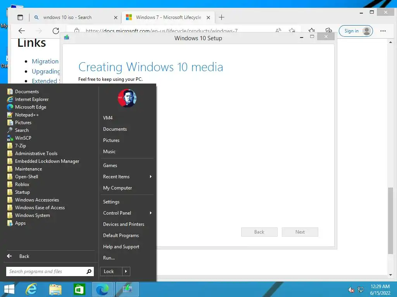
Task: Click the network tray icon
Action: (361, 290)
